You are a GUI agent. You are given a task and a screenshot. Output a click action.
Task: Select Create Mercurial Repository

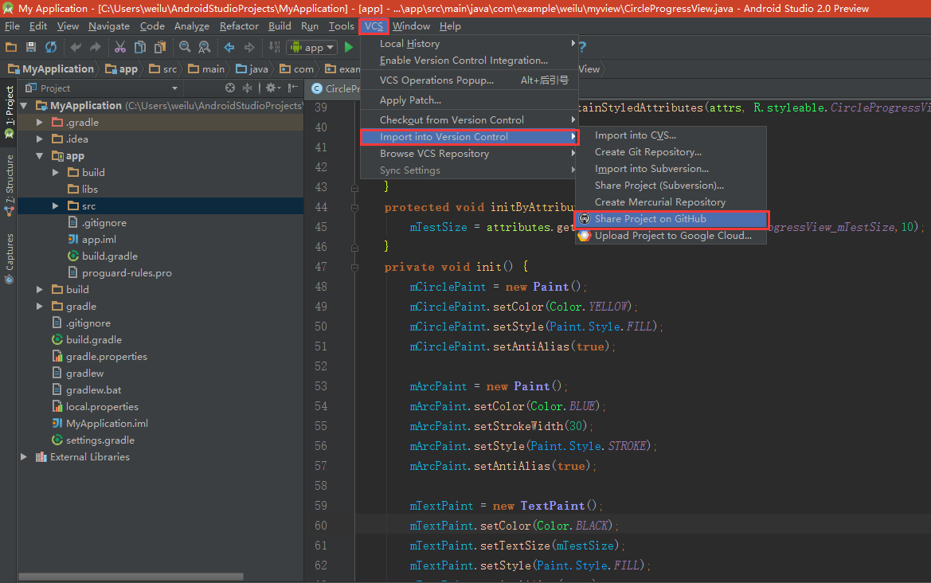[x=671, y=202]
